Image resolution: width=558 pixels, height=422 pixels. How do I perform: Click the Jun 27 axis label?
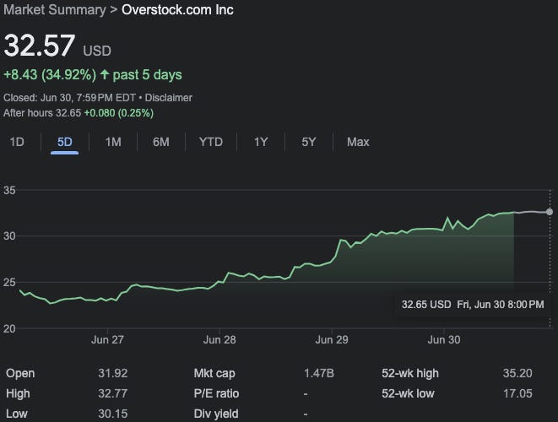[x=107, y=339]
